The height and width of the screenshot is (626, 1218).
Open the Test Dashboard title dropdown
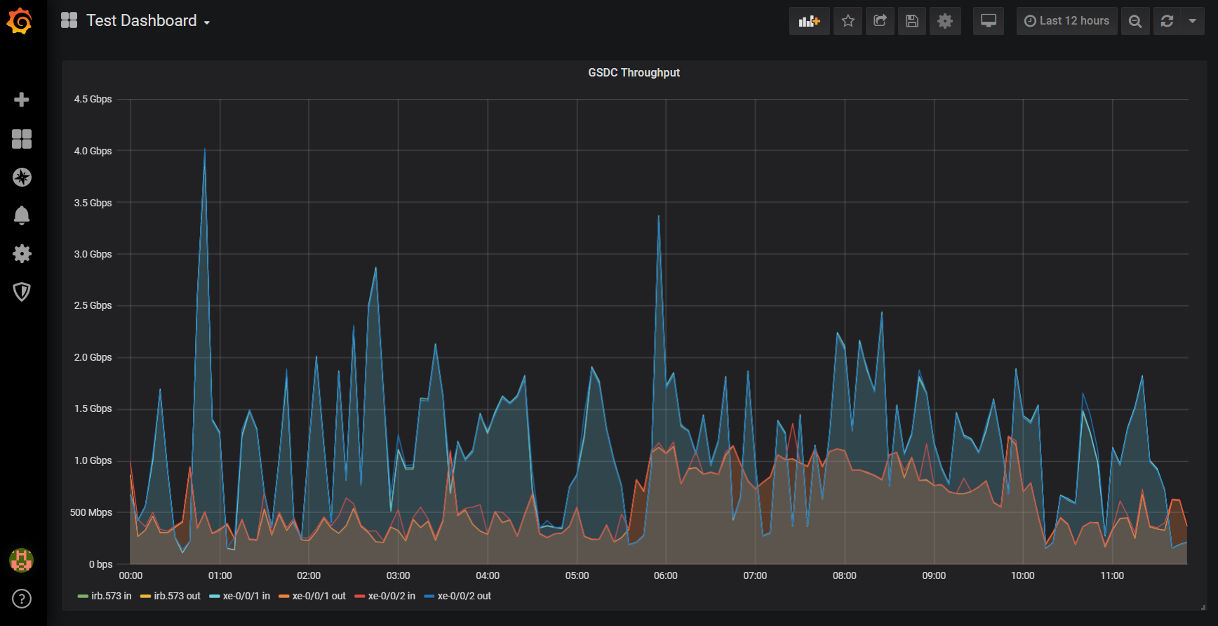140,21
